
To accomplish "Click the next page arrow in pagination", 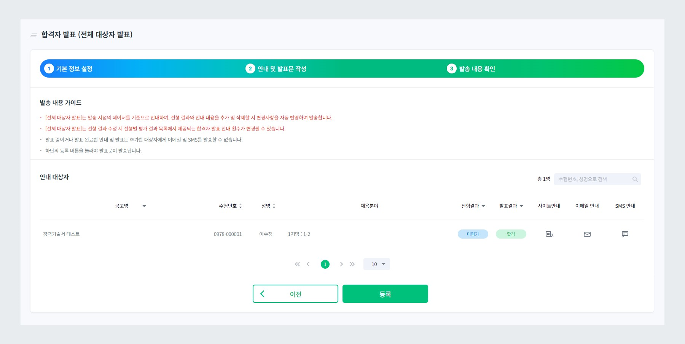I will (341, 264).
